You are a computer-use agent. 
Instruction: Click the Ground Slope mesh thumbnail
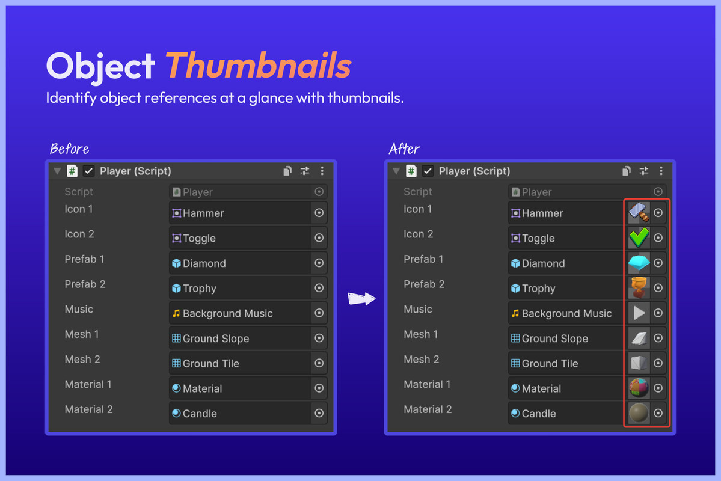click(639, 338)
